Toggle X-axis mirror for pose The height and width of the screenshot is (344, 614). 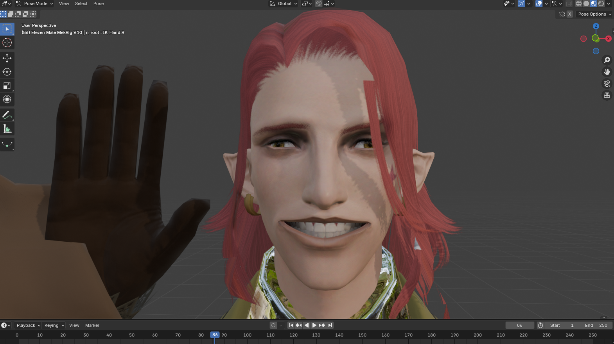[x=570, y=14]
